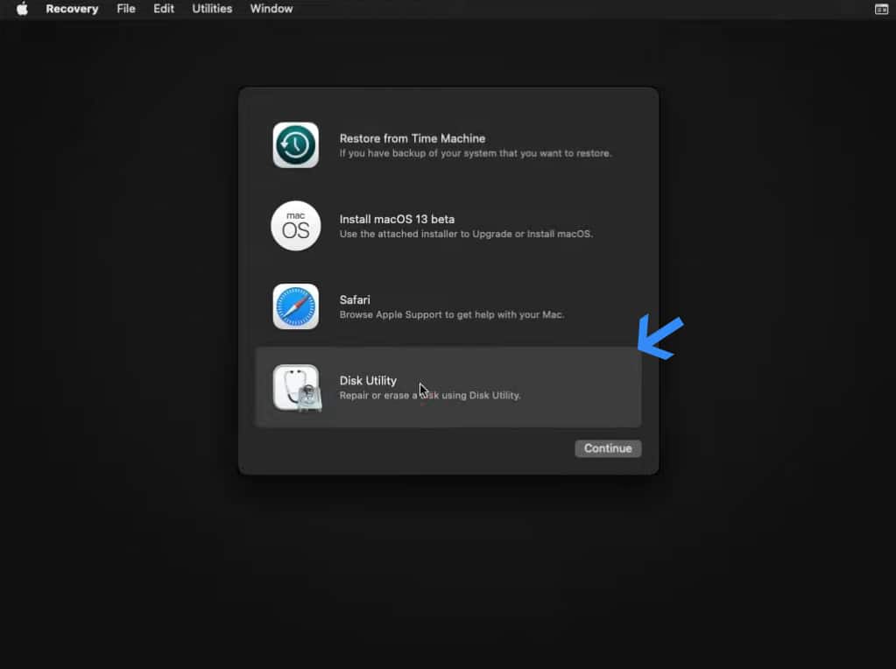Click the Time Machine restore icon

coord(295,144)
